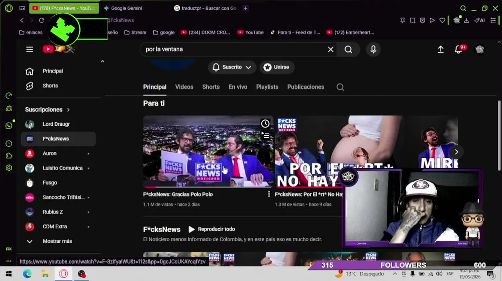Expand Mostrar más subscriptions
Screen dimensions: 502x281
click(x=57, y=241)
